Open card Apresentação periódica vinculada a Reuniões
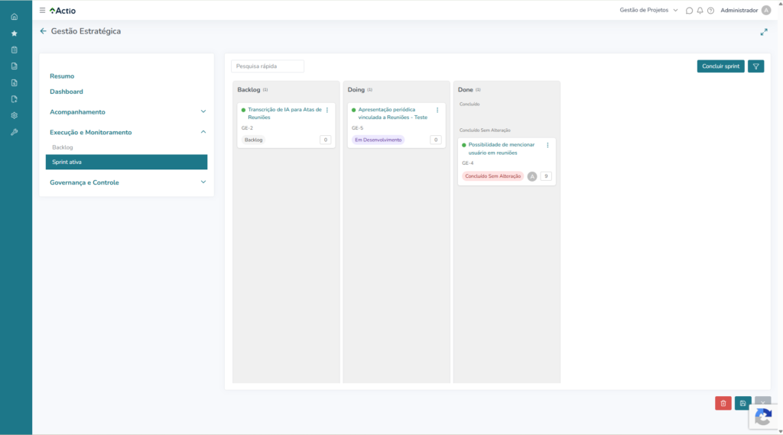The image size is (783, 435). (x=392, y=114)
